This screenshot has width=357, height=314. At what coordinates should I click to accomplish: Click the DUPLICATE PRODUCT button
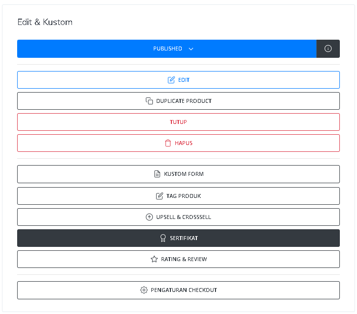pos(178,101)
